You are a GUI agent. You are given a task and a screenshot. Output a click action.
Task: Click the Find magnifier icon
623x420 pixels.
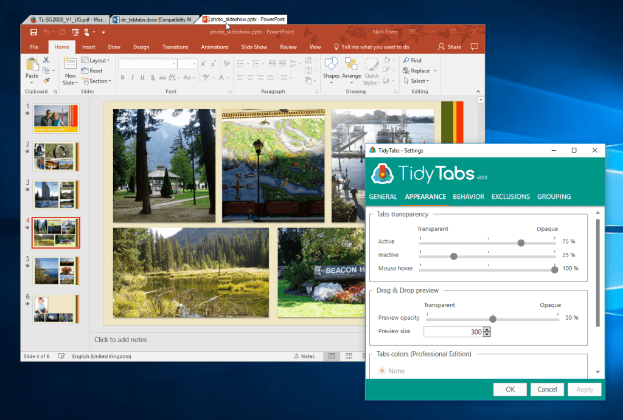406,61
